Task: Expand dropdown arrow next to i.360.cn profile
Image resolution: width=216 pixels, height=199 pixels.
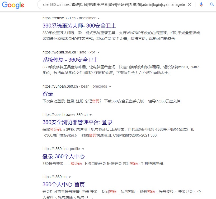Action: tap(83, 149)
